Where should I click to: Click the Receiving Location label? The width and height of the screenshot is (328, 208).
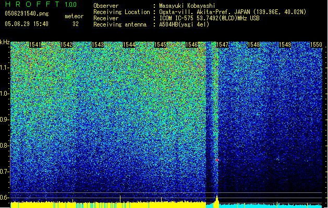click(122, 12)
